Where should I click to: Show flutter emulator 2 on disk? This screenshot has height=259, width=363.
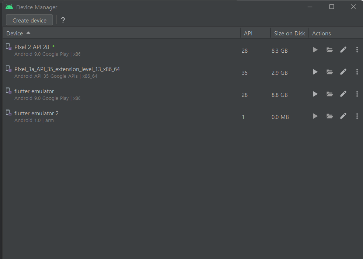(330, 116)
